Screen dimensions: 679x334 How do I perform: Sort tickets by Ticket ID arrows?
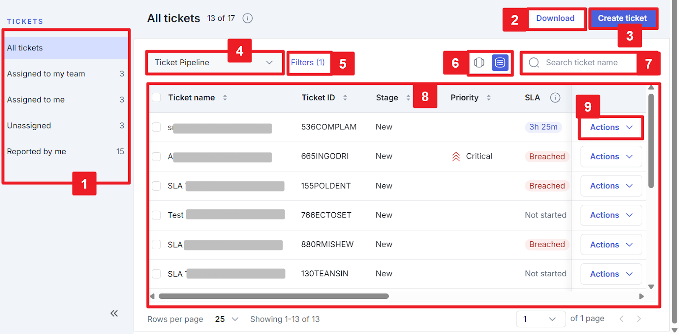(345, 98)
